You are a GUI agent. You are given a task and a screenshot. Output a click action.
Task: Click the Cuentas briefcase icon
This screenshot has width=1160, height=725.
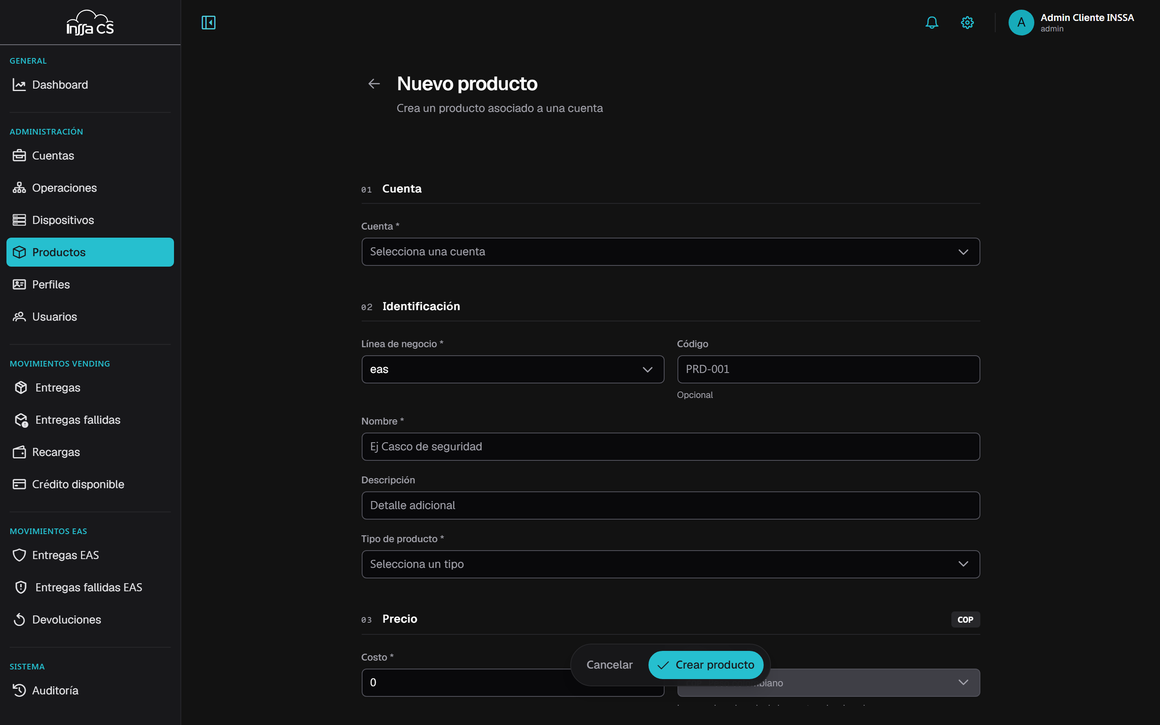point(19,156)
